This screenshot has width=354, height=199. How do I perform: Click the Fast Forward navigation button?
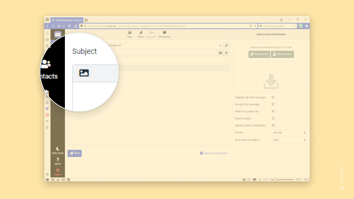coord(64,26)
